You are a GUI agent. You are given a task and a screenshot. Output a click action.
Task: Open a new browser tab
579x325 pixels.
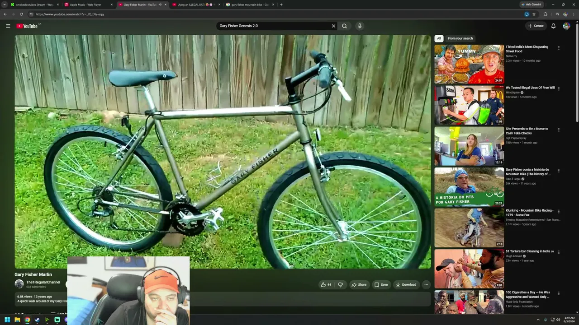pos(281,5)
